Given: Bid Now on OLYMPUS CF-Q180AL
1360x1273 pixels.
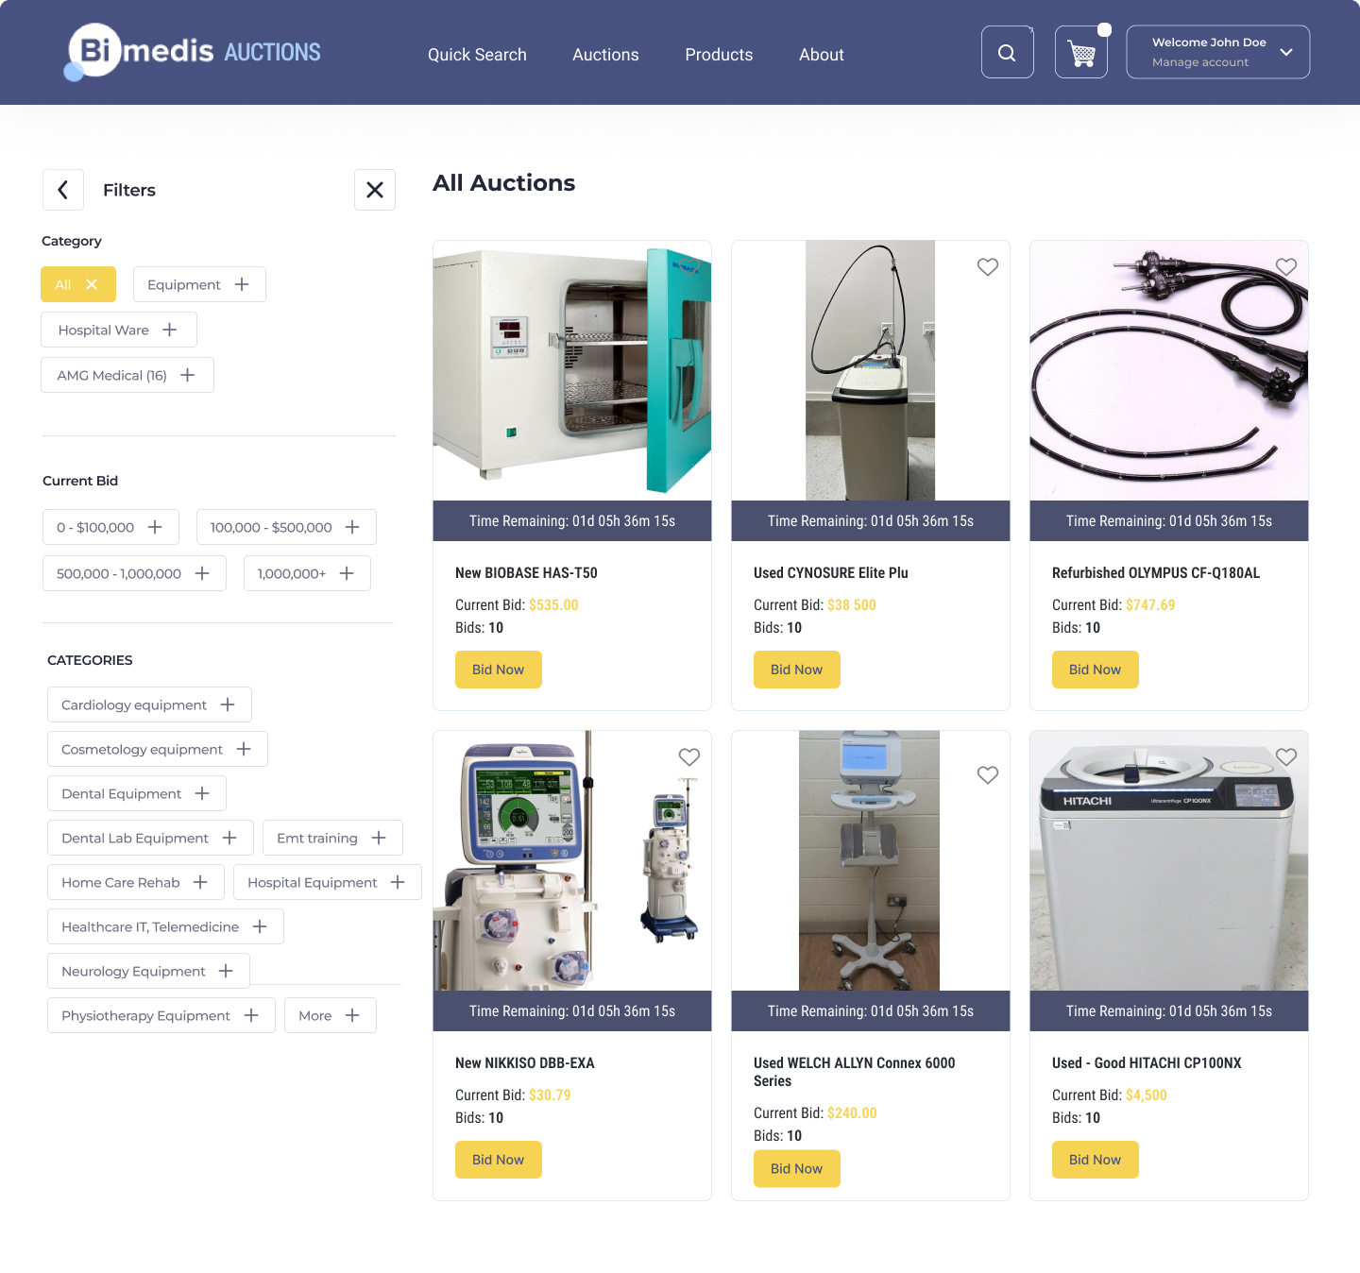Looking at the screenshot, I should pyautogui.click(x=1096, y=670).
